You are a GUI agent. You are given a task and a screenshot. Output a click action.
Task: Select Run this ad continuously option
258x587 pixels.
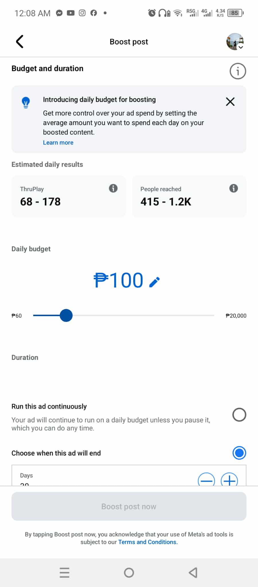coord(239,415)
